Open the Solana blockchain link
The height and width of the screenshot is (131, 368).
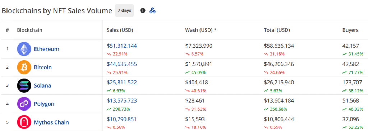(42, 86)
